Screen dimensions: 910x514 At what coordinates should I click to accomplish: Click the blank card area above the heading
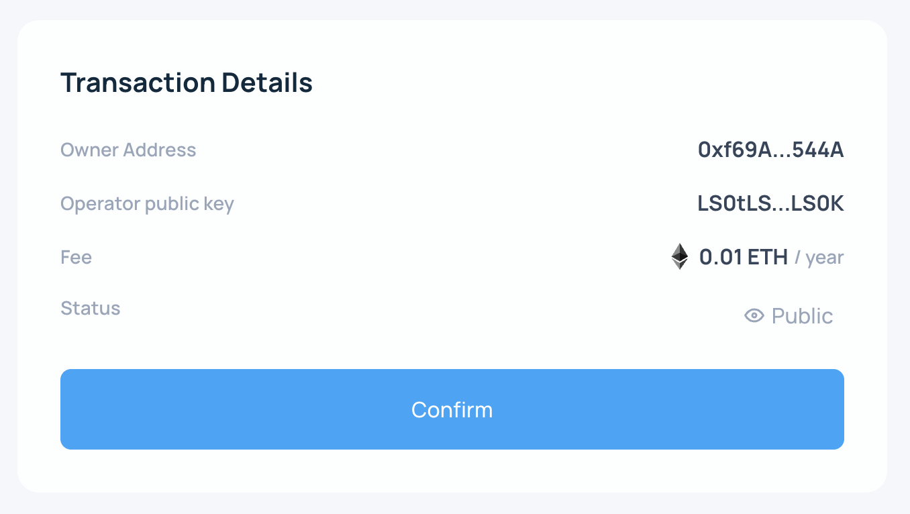[452, 44]
